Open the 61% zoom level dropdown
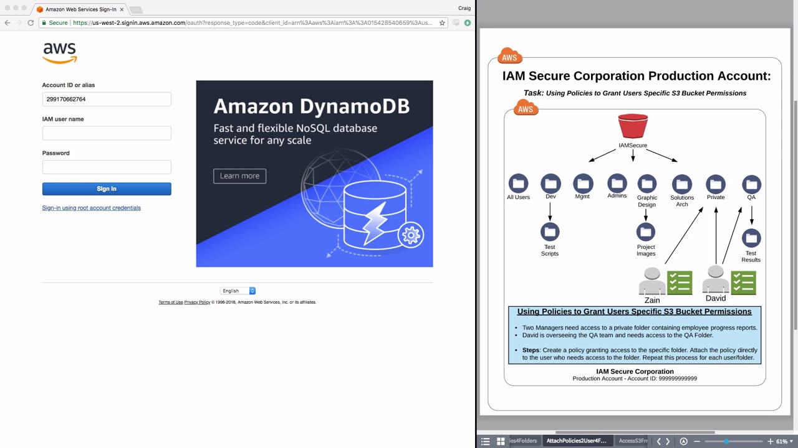This screenshot has height=448, width=798. tap(785, 441)
